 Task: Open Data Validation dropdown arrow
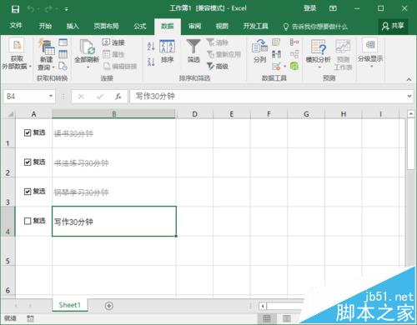(284, 66)
